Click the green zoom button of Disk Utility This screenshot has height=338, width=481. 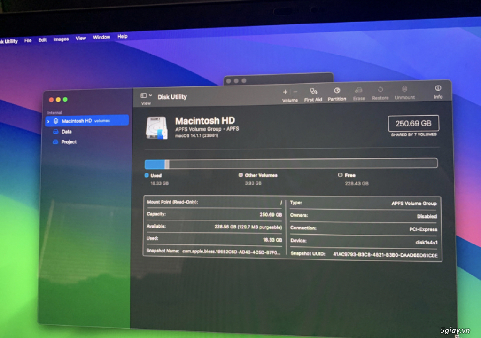coord(65,100)
